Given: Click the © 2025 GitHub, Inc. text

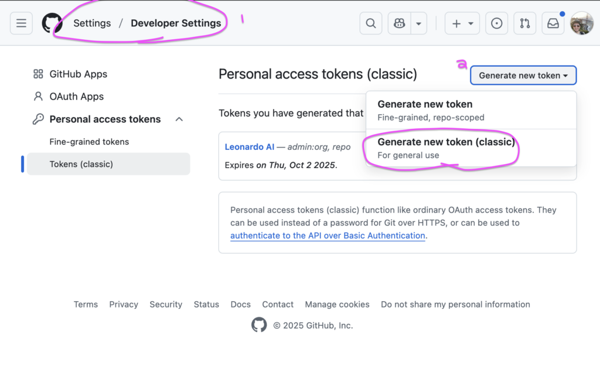Looking at the screenshot, I should pyautogui.click(x=313, y=326).
